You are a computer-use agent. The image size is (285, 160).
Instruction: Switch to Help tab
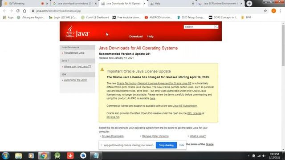[172, 4]
